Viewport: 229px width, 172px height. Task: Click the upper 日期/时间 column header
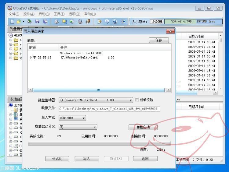[x=196, y=36]
